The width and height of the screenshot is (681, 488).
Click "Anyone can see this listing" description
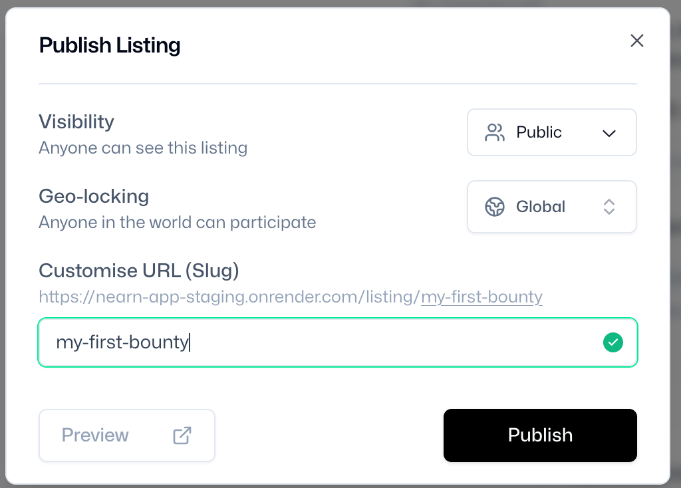pos(143,148)
